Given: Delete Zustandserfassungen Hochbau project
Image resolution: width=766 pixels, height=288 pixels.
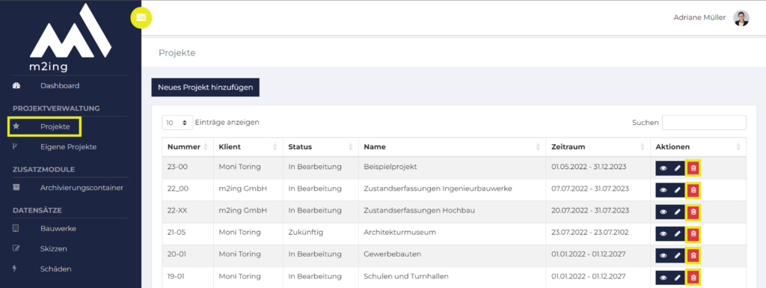Looking at the screenshot, I should pos(693,212).
